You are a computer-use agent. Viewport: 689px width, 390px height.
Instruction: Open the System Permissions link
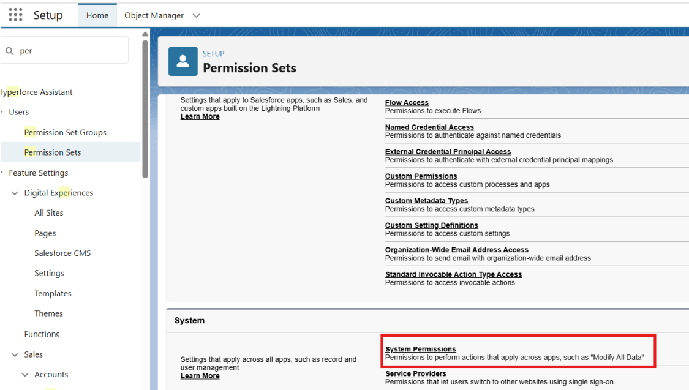[420, 348]
